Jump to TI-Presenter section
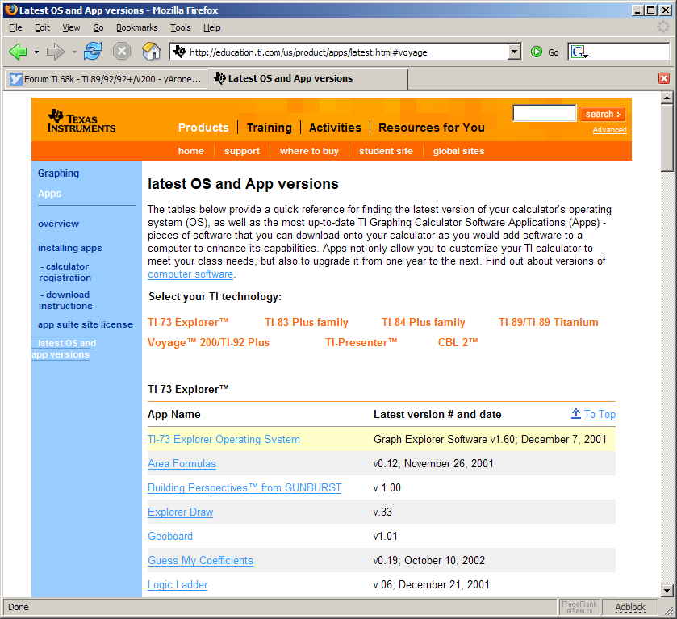This screenshot has height=619, width=677. (361, 342)
